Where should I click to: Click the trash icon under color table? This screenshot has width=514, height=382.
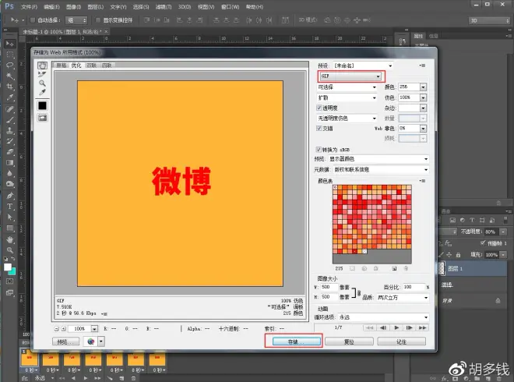tap(406, 268)
